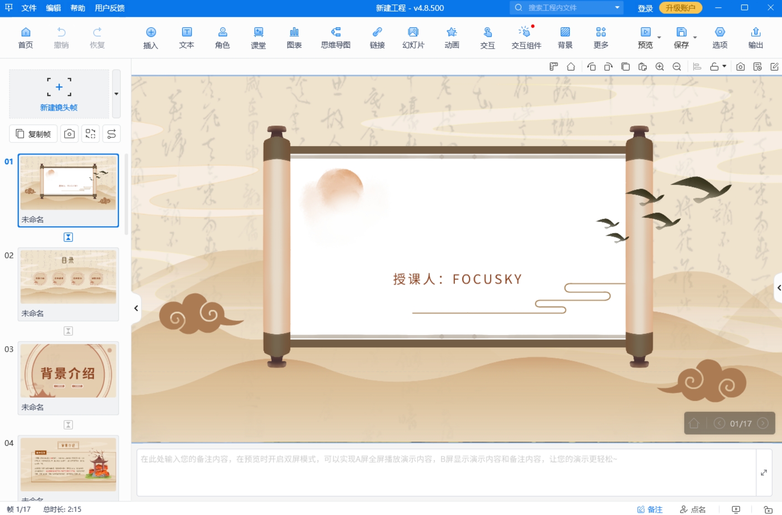Click transition icon below frame 01
This screenshot has width=782, height=515.
(x=68, y=237)
